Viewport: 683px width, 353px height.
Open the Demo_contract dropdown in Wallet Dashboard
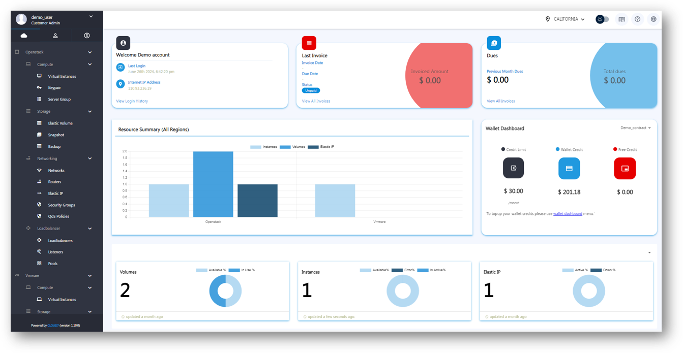point(636,128)
